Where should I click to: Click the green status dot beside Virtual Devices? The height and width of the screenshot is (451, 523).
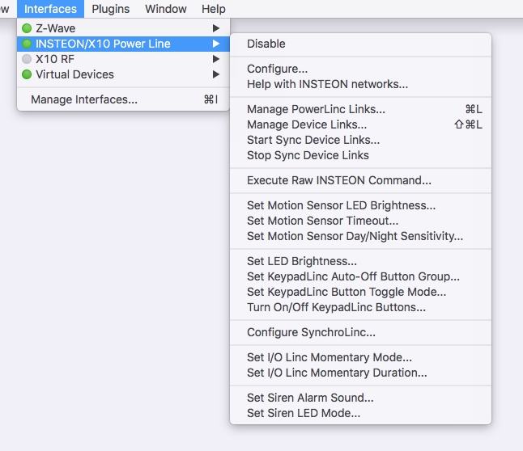27,74
